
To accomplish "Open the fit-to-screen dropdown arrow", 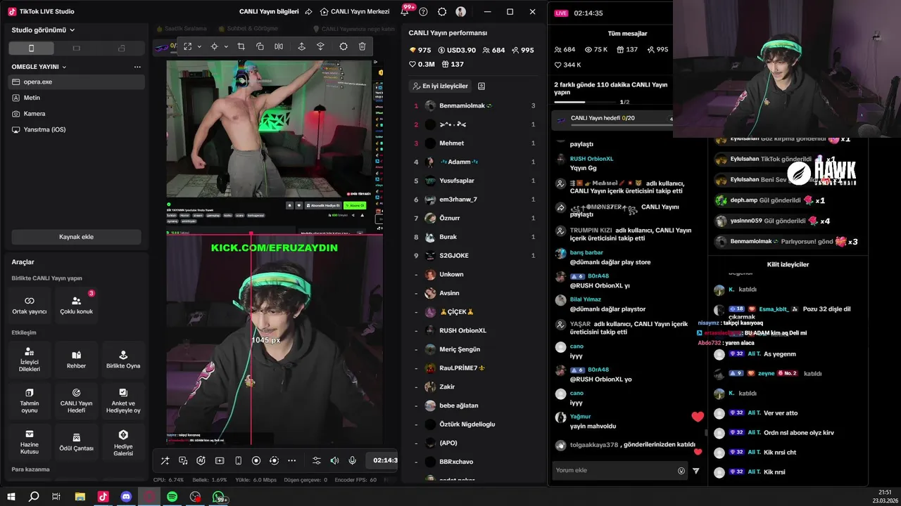I will (x=199, y=46).
